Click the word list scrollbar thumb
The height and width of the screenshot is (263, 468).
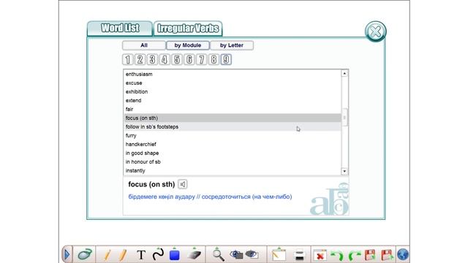[x=344, y=117]
